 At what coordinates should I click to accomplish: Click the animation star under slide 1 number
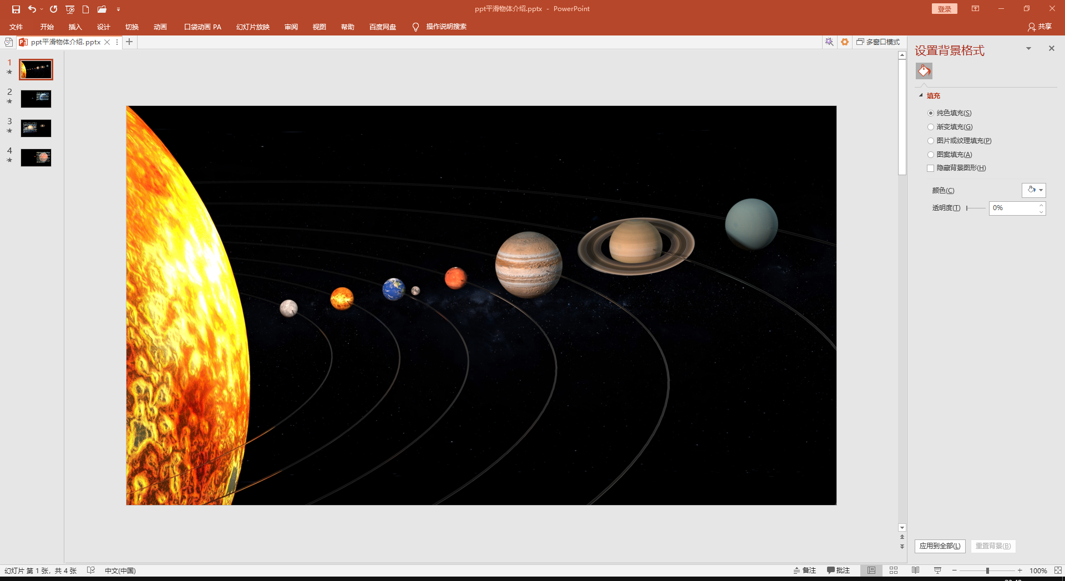(x=9, y=72)
